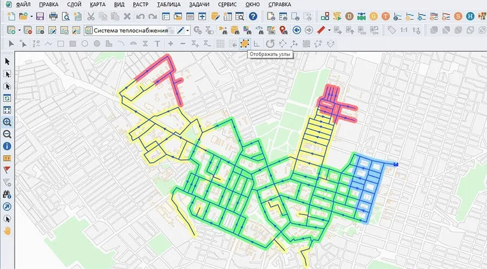Click the blue Help question mark icon
The height and width of the screenshot is (269, 487).
pyautogui.click(x=253, y=16)
